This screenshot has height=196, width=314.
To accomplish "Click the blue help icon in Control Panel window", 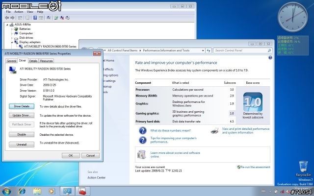I will [270, 58].
